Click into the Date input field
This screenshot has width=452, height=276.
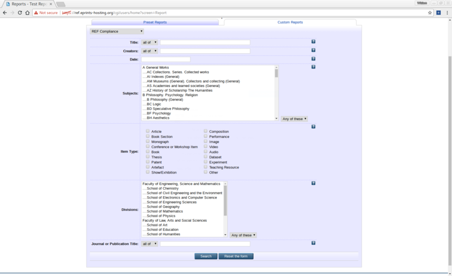click(166, 59)
